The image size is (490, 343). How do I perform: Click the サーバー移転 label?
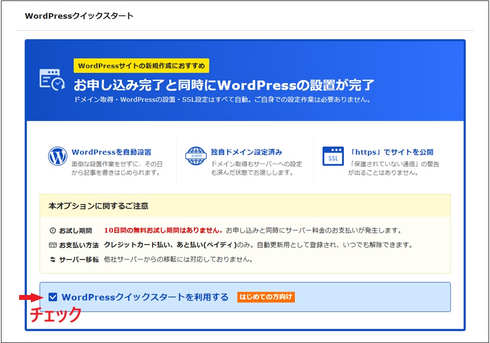coord(79,260)
